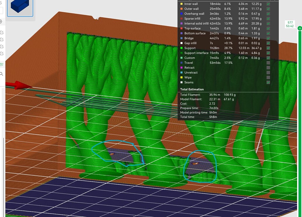This screenshot has width=302, height=217.
Task: Click the Cost value "2.72"
Action: click(x=212, y=104)
